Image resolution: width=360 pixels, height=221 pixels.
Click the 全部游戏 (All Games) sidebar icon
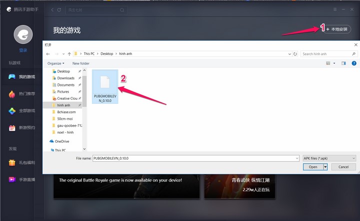click(x=12, y=111)
